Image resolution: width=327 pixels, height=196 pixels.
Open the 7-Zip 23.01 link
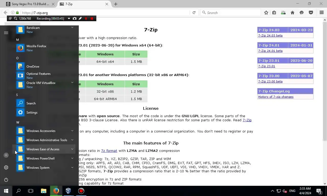coord(266,66)
